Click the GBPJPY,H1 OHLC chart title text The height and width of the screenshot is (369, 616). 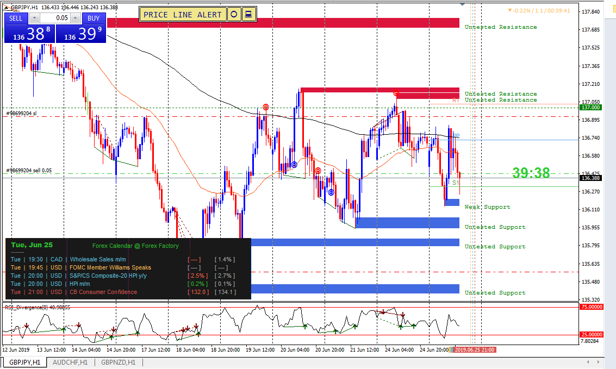click(x=65, y=8)
